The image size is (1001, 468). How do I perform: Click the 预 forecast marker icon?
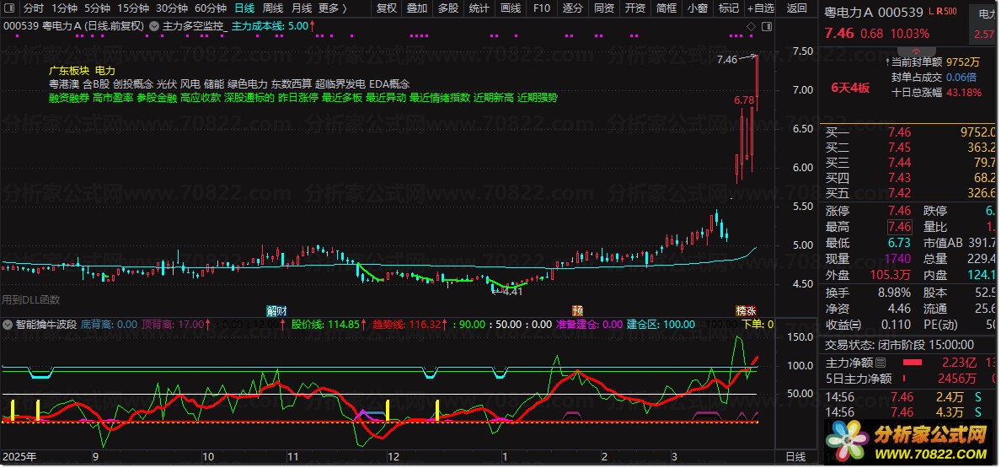point(578,309)
